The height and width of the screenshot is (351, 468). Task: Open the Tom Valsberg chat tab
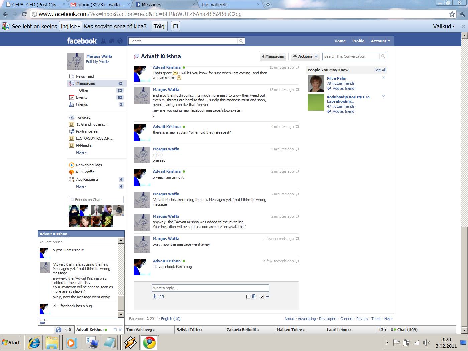[149, 330]
